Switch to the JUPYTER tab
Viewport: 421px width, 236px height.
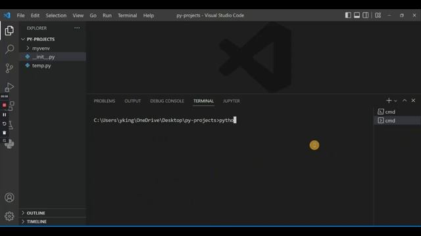point(231,101)
